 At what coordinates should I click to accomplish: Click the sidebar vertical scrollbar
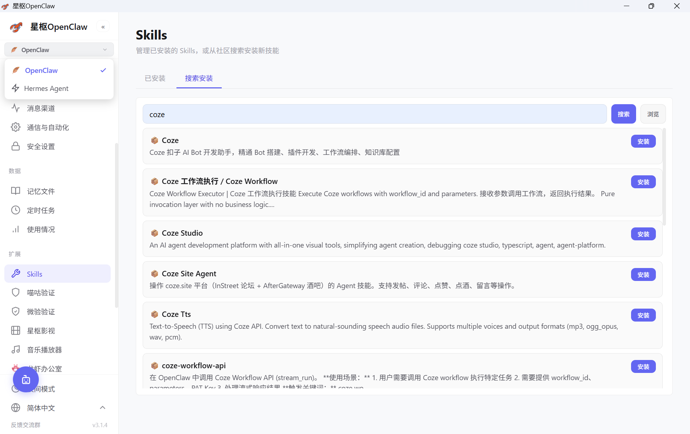pyautogui.click(x=116, y=225)
